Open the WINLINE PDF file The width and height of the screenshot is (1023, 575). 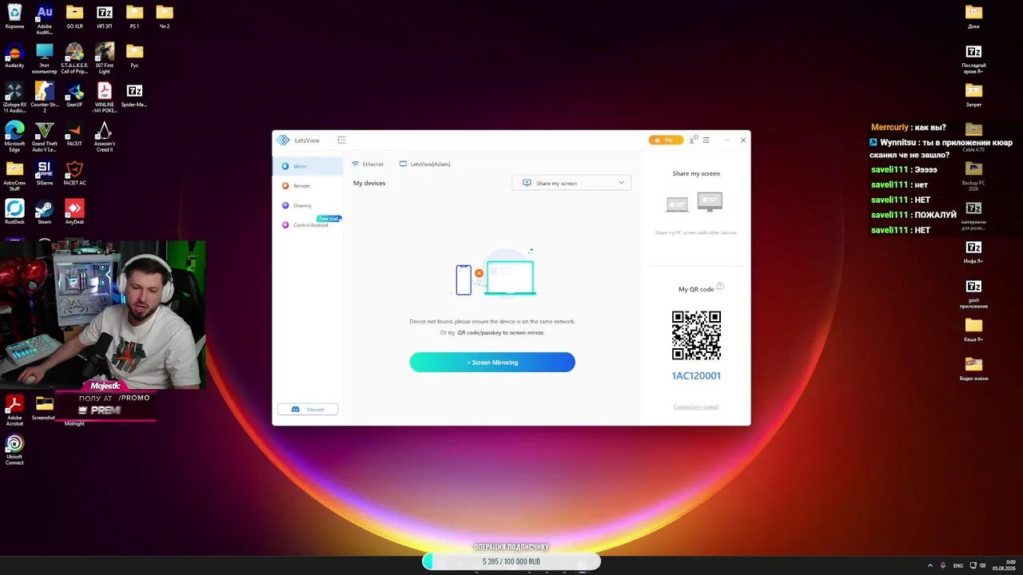pos(105,97)
